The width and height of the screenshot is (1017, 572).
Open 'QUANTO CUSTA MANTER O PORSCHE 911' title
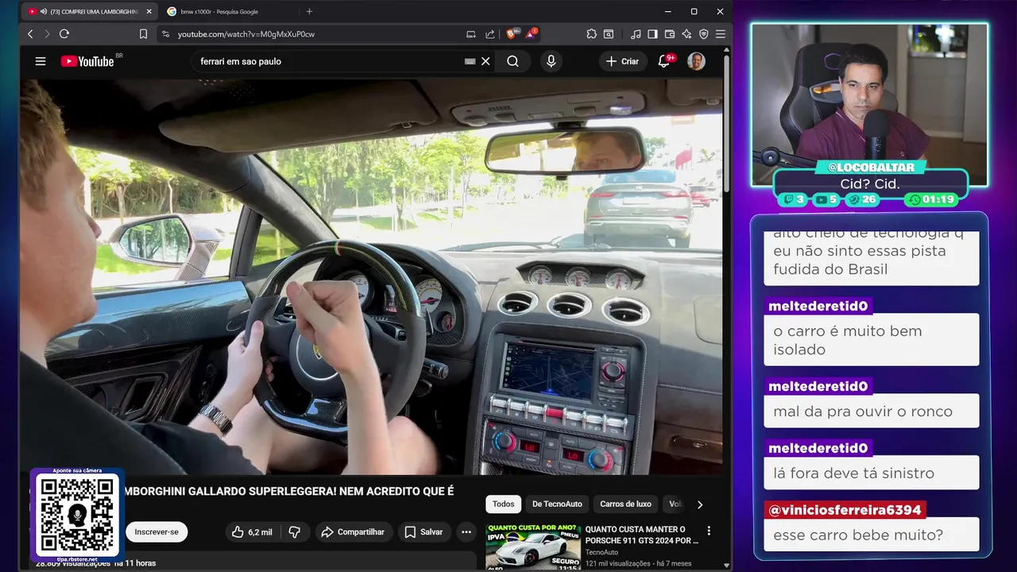[642, 534]
